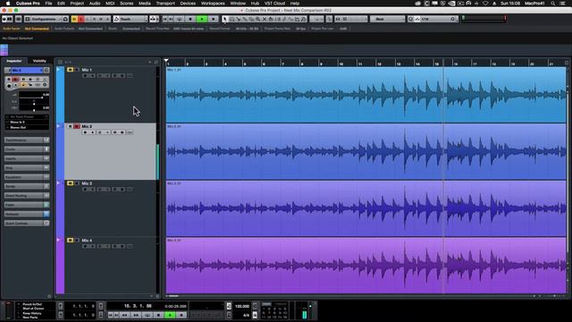This screenshot has width=572, height=322.
Task: Click the No Track Preset field
Action: (x=27, y=117)
